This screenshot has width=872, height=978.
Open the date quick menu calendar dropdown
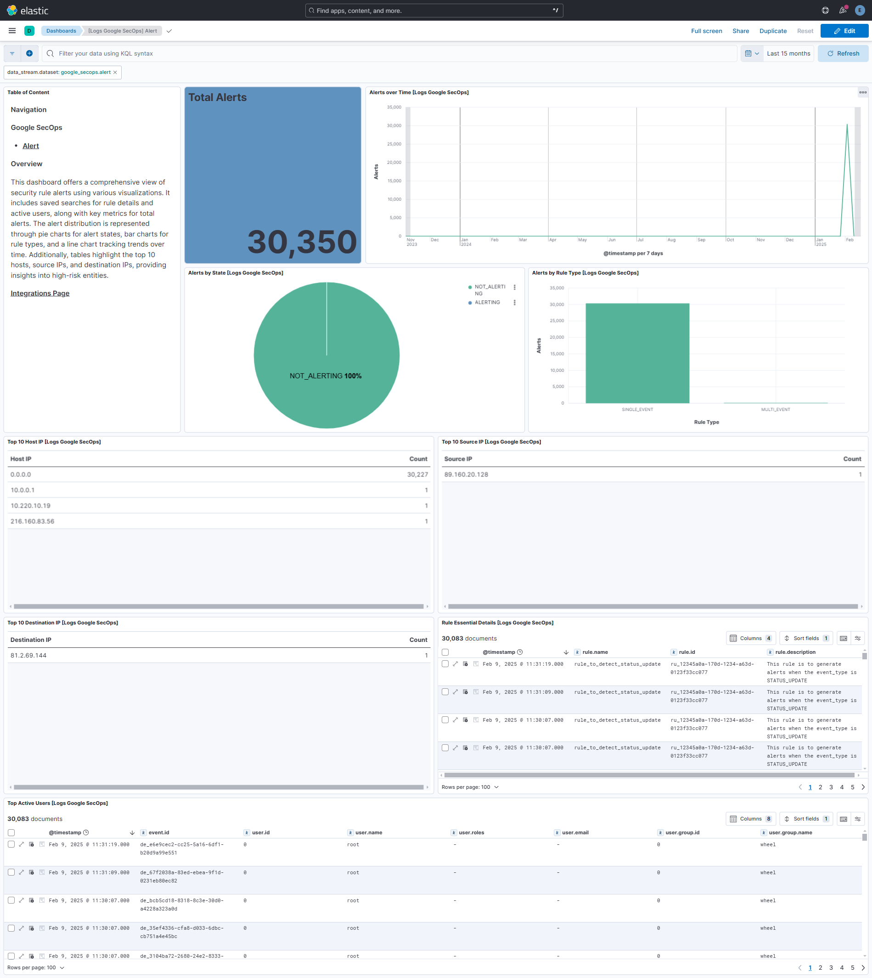(751, 53)
